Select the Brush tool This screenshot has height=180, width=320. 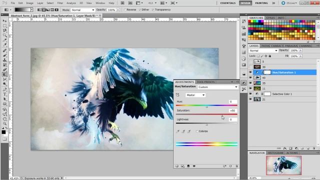point(4,55)
